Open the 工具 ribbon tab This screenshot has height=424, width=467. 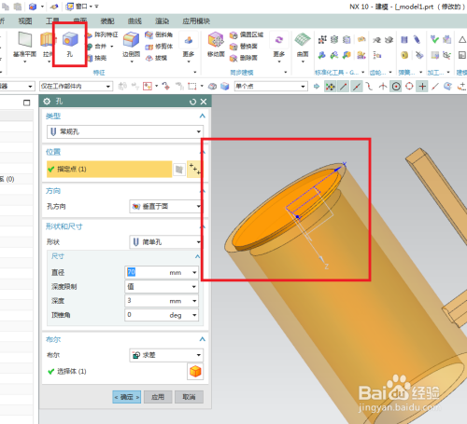pos(52,21)
